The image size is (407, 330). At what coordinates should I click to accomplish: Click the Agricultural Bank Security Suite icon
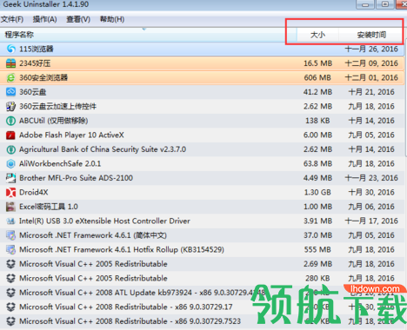click(x=10, y=149)
